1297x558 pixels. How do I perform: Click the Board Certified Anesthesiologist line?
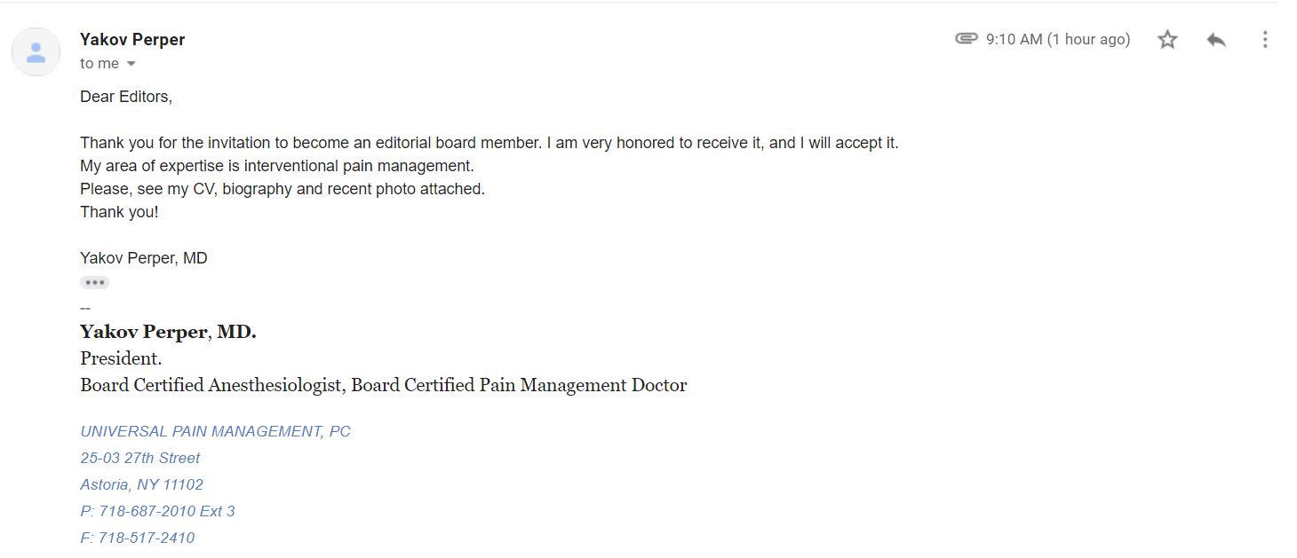click(x=383, y=385)
